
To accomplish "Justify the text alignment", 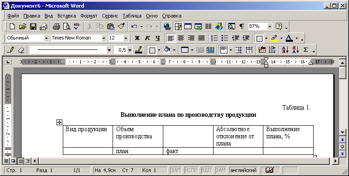I will [x=201, y=38].
